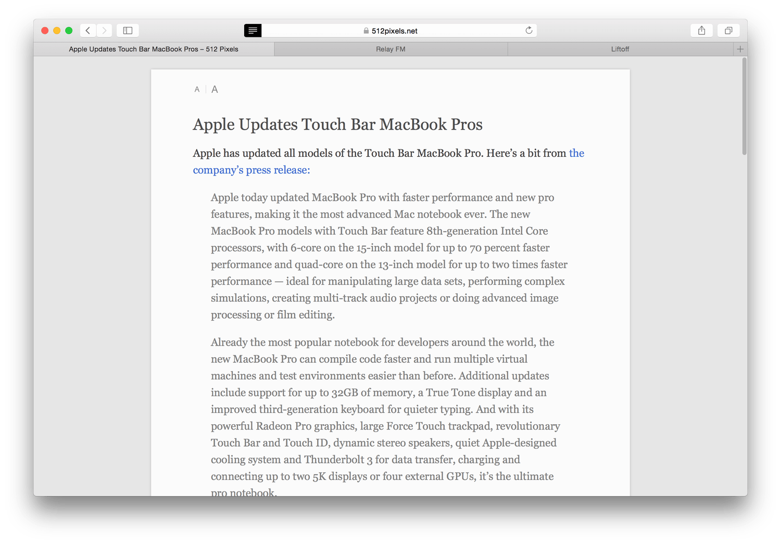This screenshot has height=544, width=781.
Task: Click the vertical scrollbar thumb
Action: point(744,106)
